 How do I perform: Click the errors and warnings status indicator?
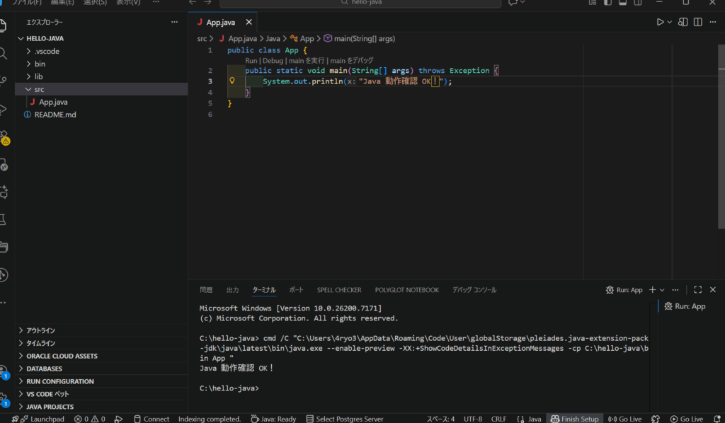tap(89, 419)
